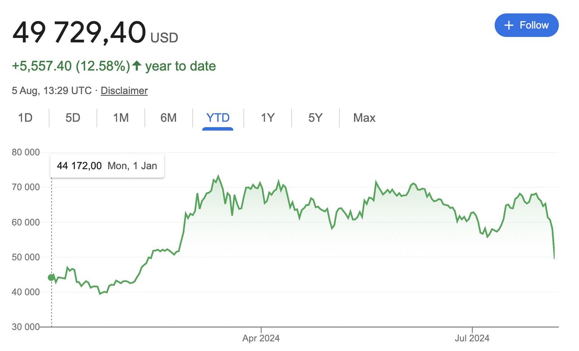Switch chart to 6M range

coord(168,118)
